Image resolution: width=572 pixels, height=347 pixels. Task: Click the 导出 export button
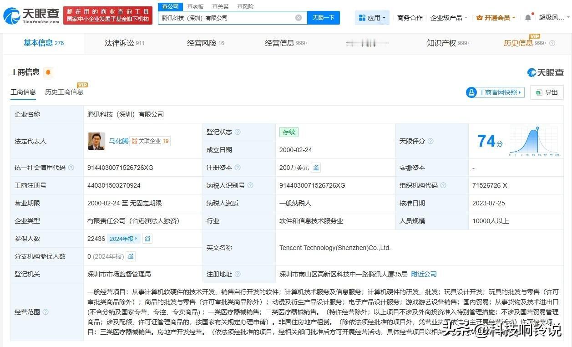point(547,92)
